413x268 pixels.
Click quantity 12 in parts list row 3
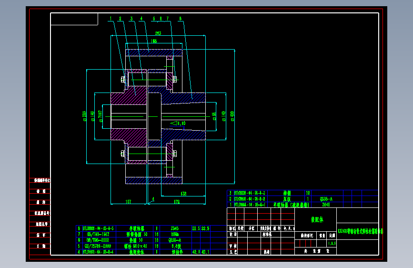308,193
